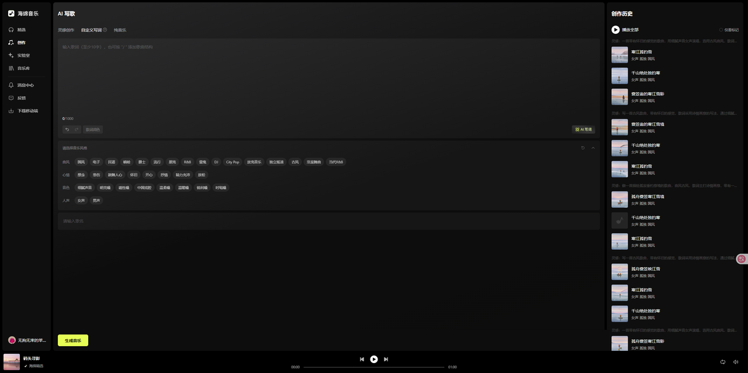748x373 pixels.
Task: Open 下载移动端 download item
Action: pos(23,111)
